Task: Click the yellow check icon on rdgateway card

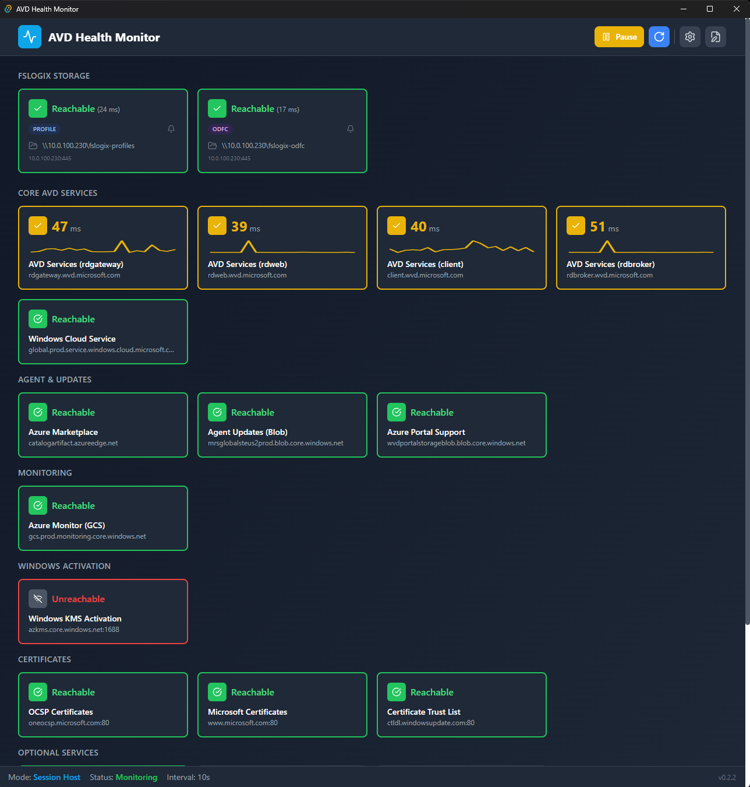Action: click(38, 226)
